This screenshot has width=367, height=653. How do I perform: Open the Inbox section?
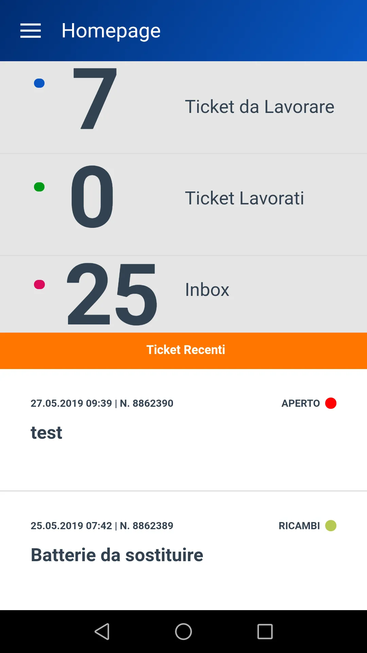pos(183,294)
